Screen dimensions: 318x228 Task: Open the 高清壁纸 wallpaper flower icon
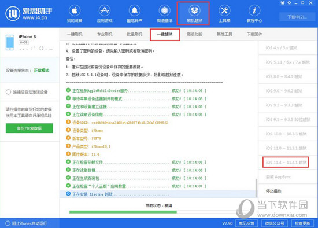click(x=164, y=13)
